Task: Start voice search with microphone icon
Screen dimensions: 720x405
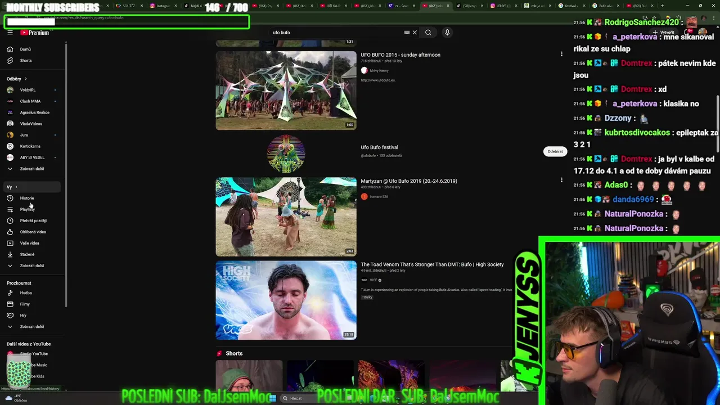Action: (447, 33)
